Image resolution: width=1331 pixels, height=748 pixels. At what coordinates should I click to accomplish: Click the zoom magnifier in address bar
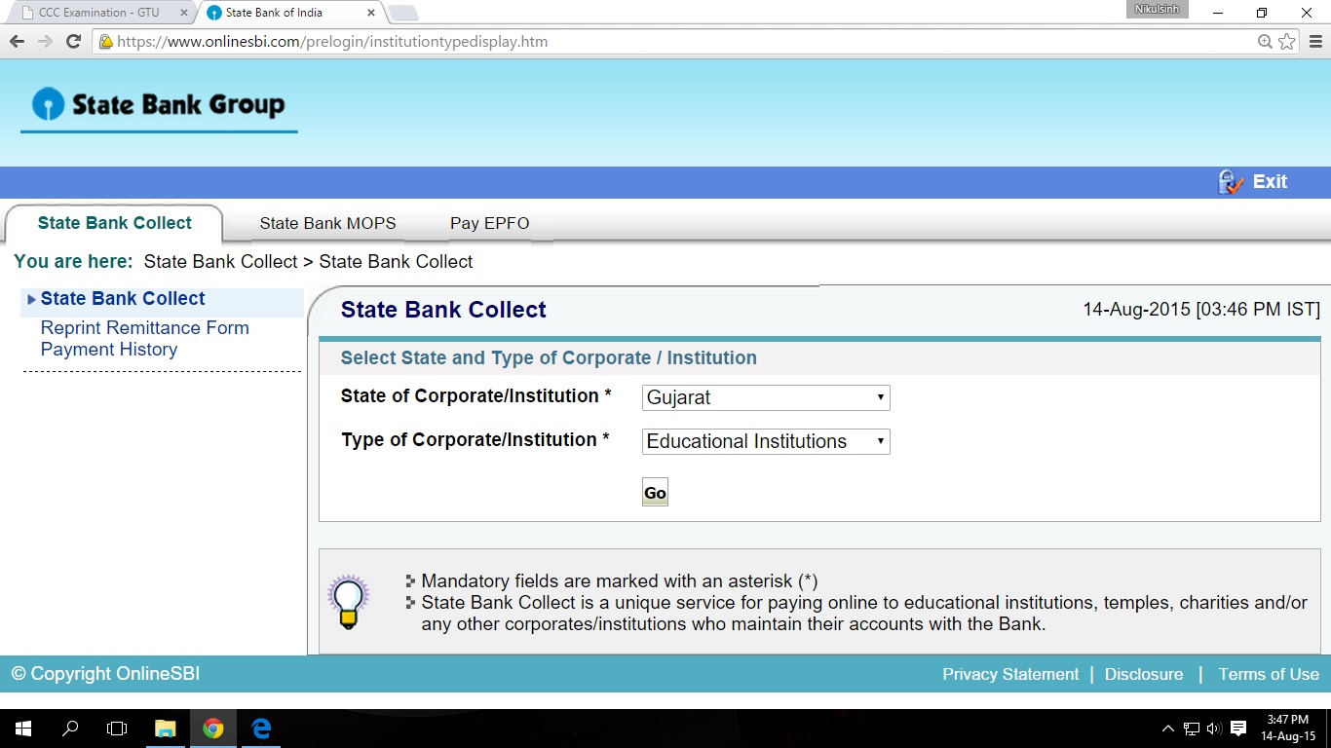coord(1265,42)
